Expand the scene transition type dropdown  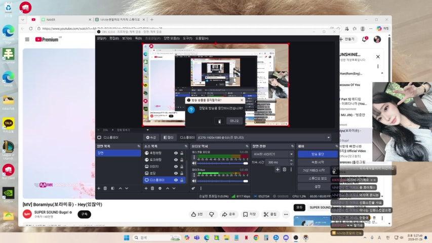(291, 154)
